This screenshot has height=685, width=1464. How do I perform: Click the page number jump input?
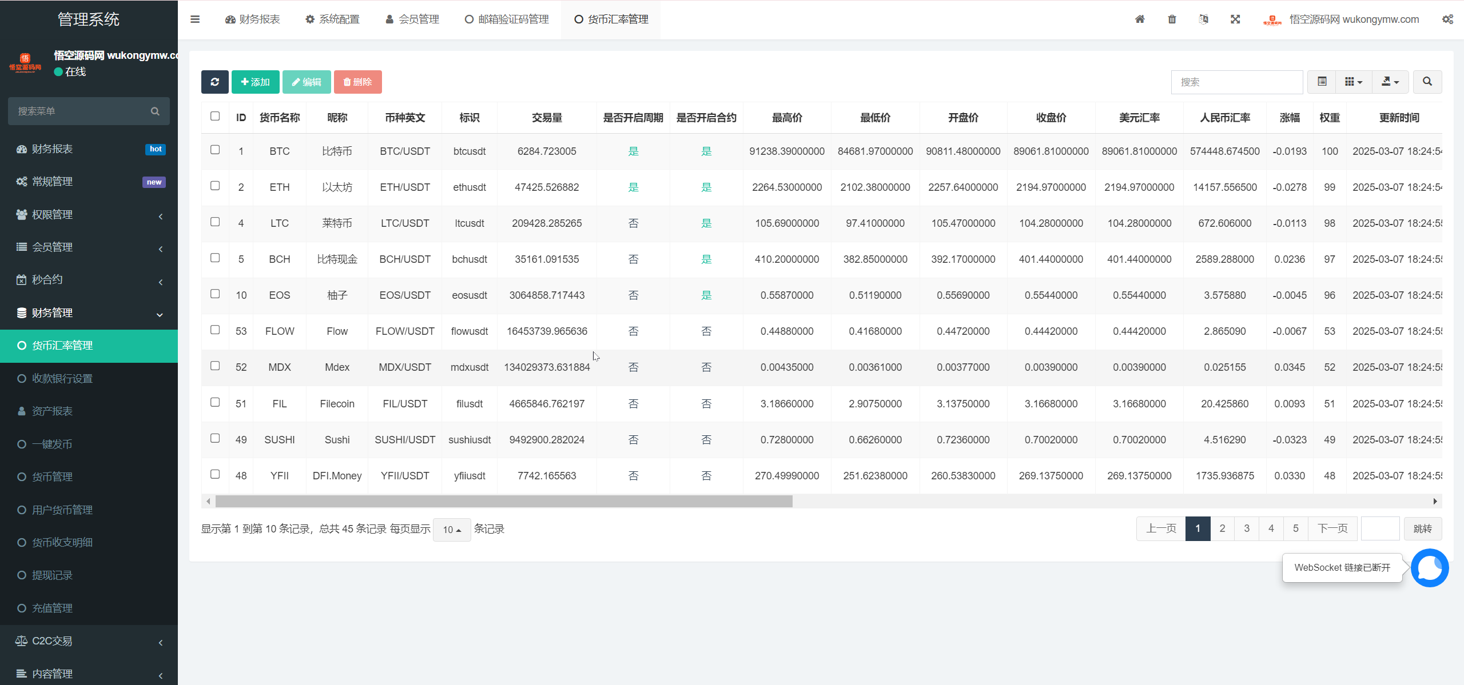point(1381,528)
